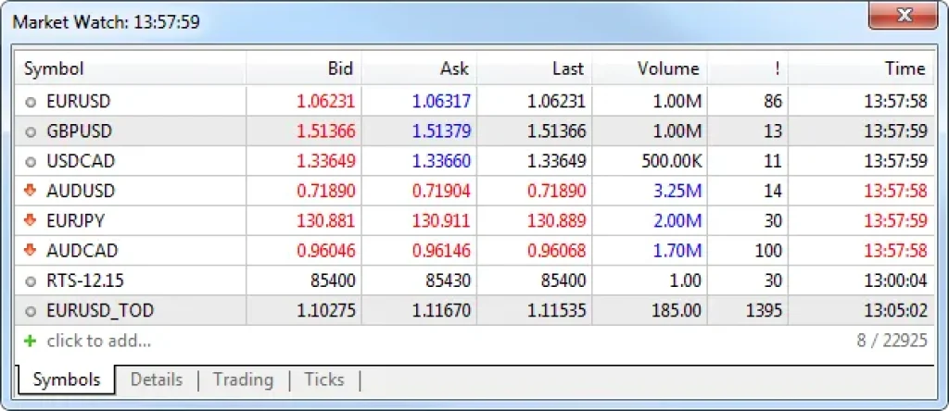The width and height of the screenshot is (949, 411).
Task: Click EURJPY volume 2.00M
Action: (677, 220)
